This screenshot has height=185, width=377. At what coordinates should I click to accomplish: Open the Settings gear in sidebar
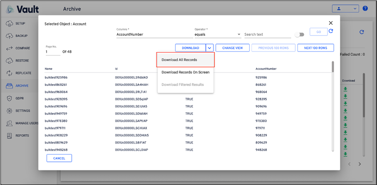(x=23, y=111)
